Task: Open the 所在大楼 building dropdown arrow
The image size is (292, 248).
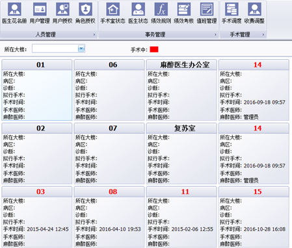Action: (x=81, y=49)
